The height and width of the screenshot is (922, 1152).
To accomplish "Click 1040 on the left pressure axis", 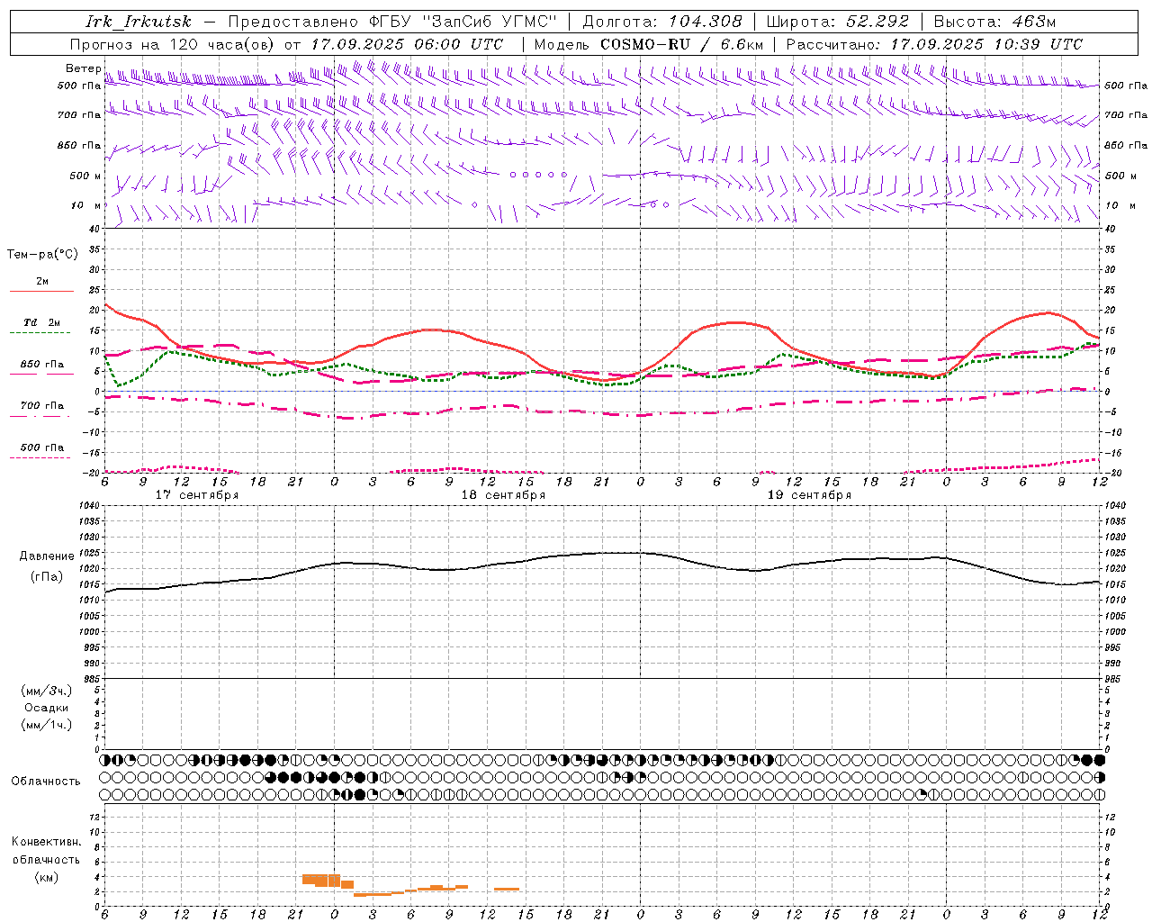I will pyautogui.click(x=88, y=506).
